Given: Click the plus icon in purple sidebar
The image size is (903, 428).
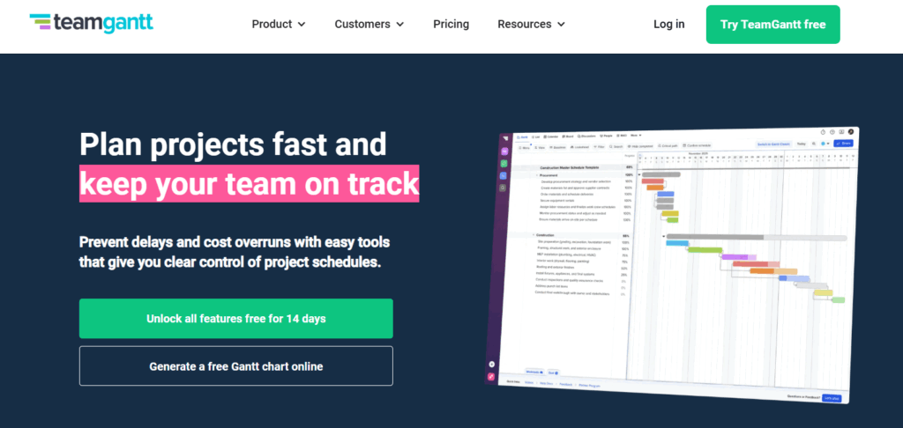Looking at the screenshot, I should pyautogui.click(x=492, y=364).
